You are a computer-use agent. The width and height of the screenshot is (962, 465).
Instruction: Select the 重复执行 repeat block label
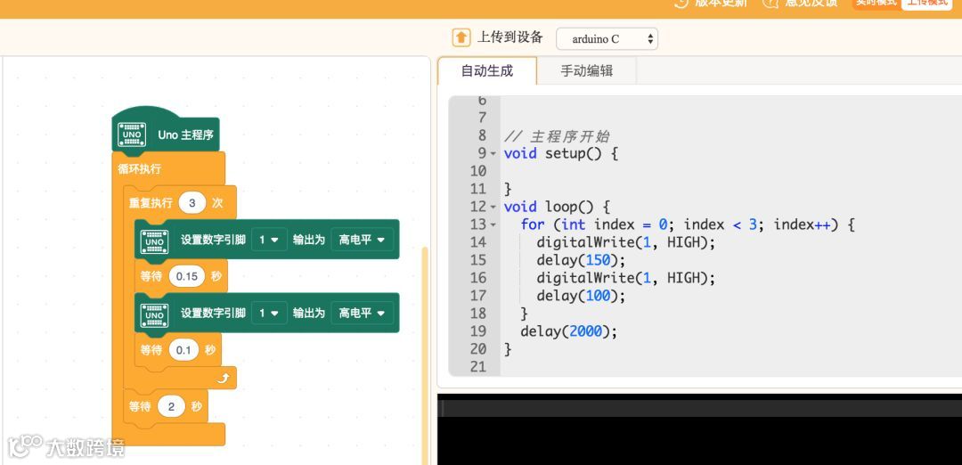151,203
